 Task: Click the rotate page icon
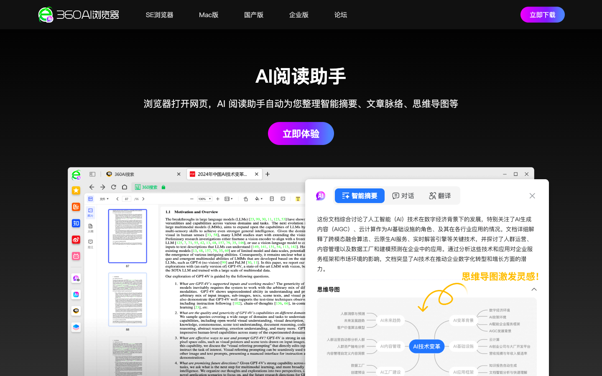246,199
